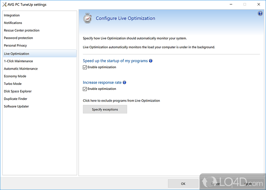Open the Integration settings page
This screenshot has width=266, height=190.
12,15
